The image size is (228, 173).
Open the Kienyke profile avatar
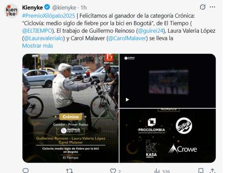pyautogui.click(x=11, y=11)
